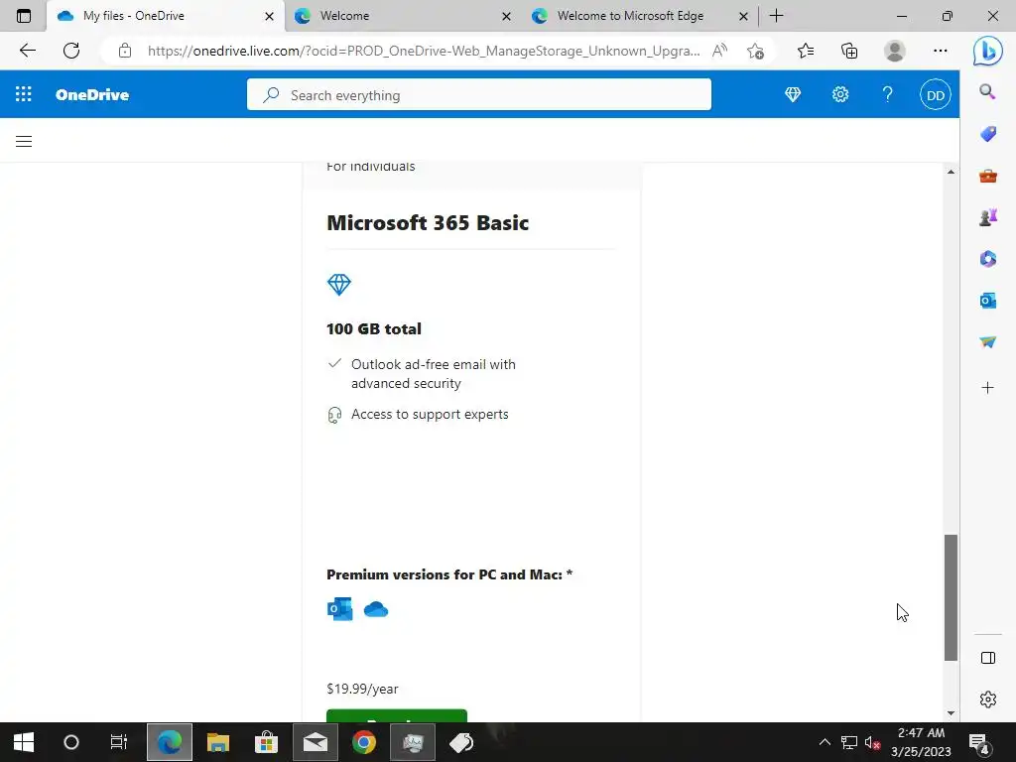Open the Help question mark icon

coord(888,94)
